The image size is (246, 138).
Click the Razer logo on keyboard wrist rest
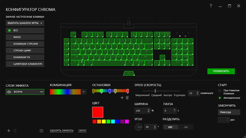click(129, 73)
